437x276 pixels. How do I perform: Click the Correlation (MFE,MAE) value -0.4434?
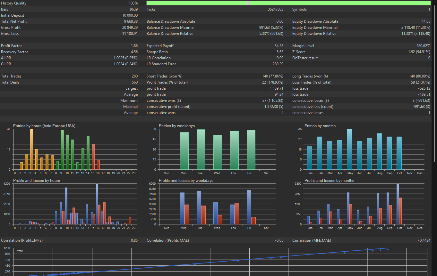pyautogui.click(x=424, y=240)
